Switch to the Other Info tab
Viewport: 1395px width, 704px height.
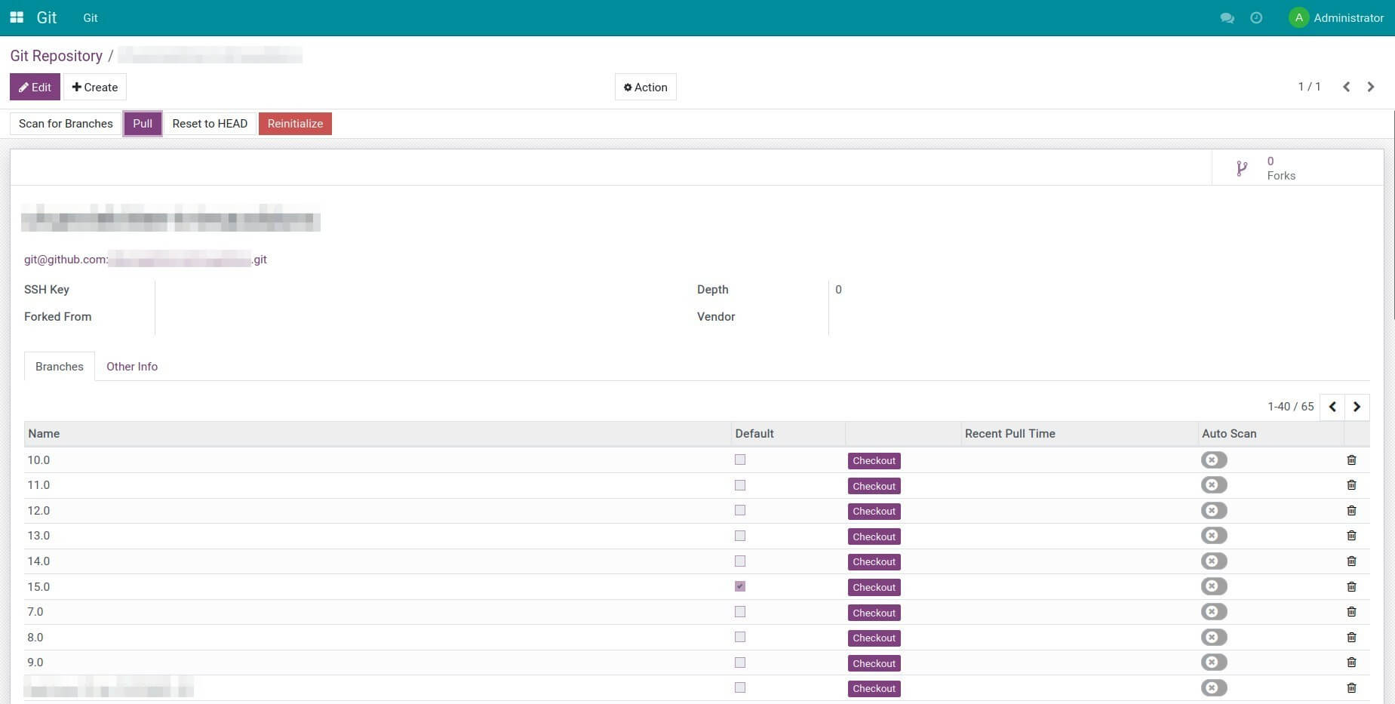(x=132, y=367)
